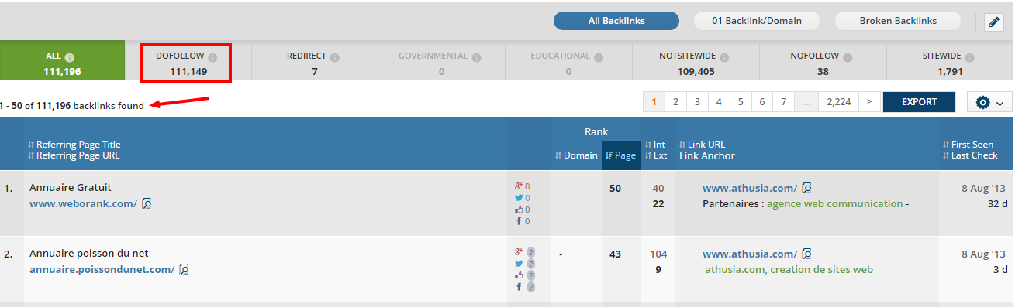Viewport: 1022px width, 307px height.
Task: Click Facebook icon in weborank row
Action: pos(519,221)
